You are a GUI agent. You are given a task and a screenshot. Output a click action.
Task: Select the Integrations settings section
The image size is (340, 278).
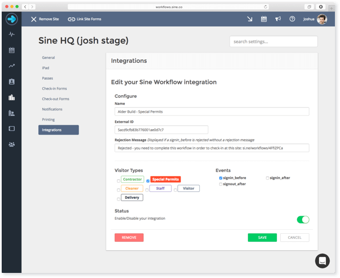click(59, 130)
